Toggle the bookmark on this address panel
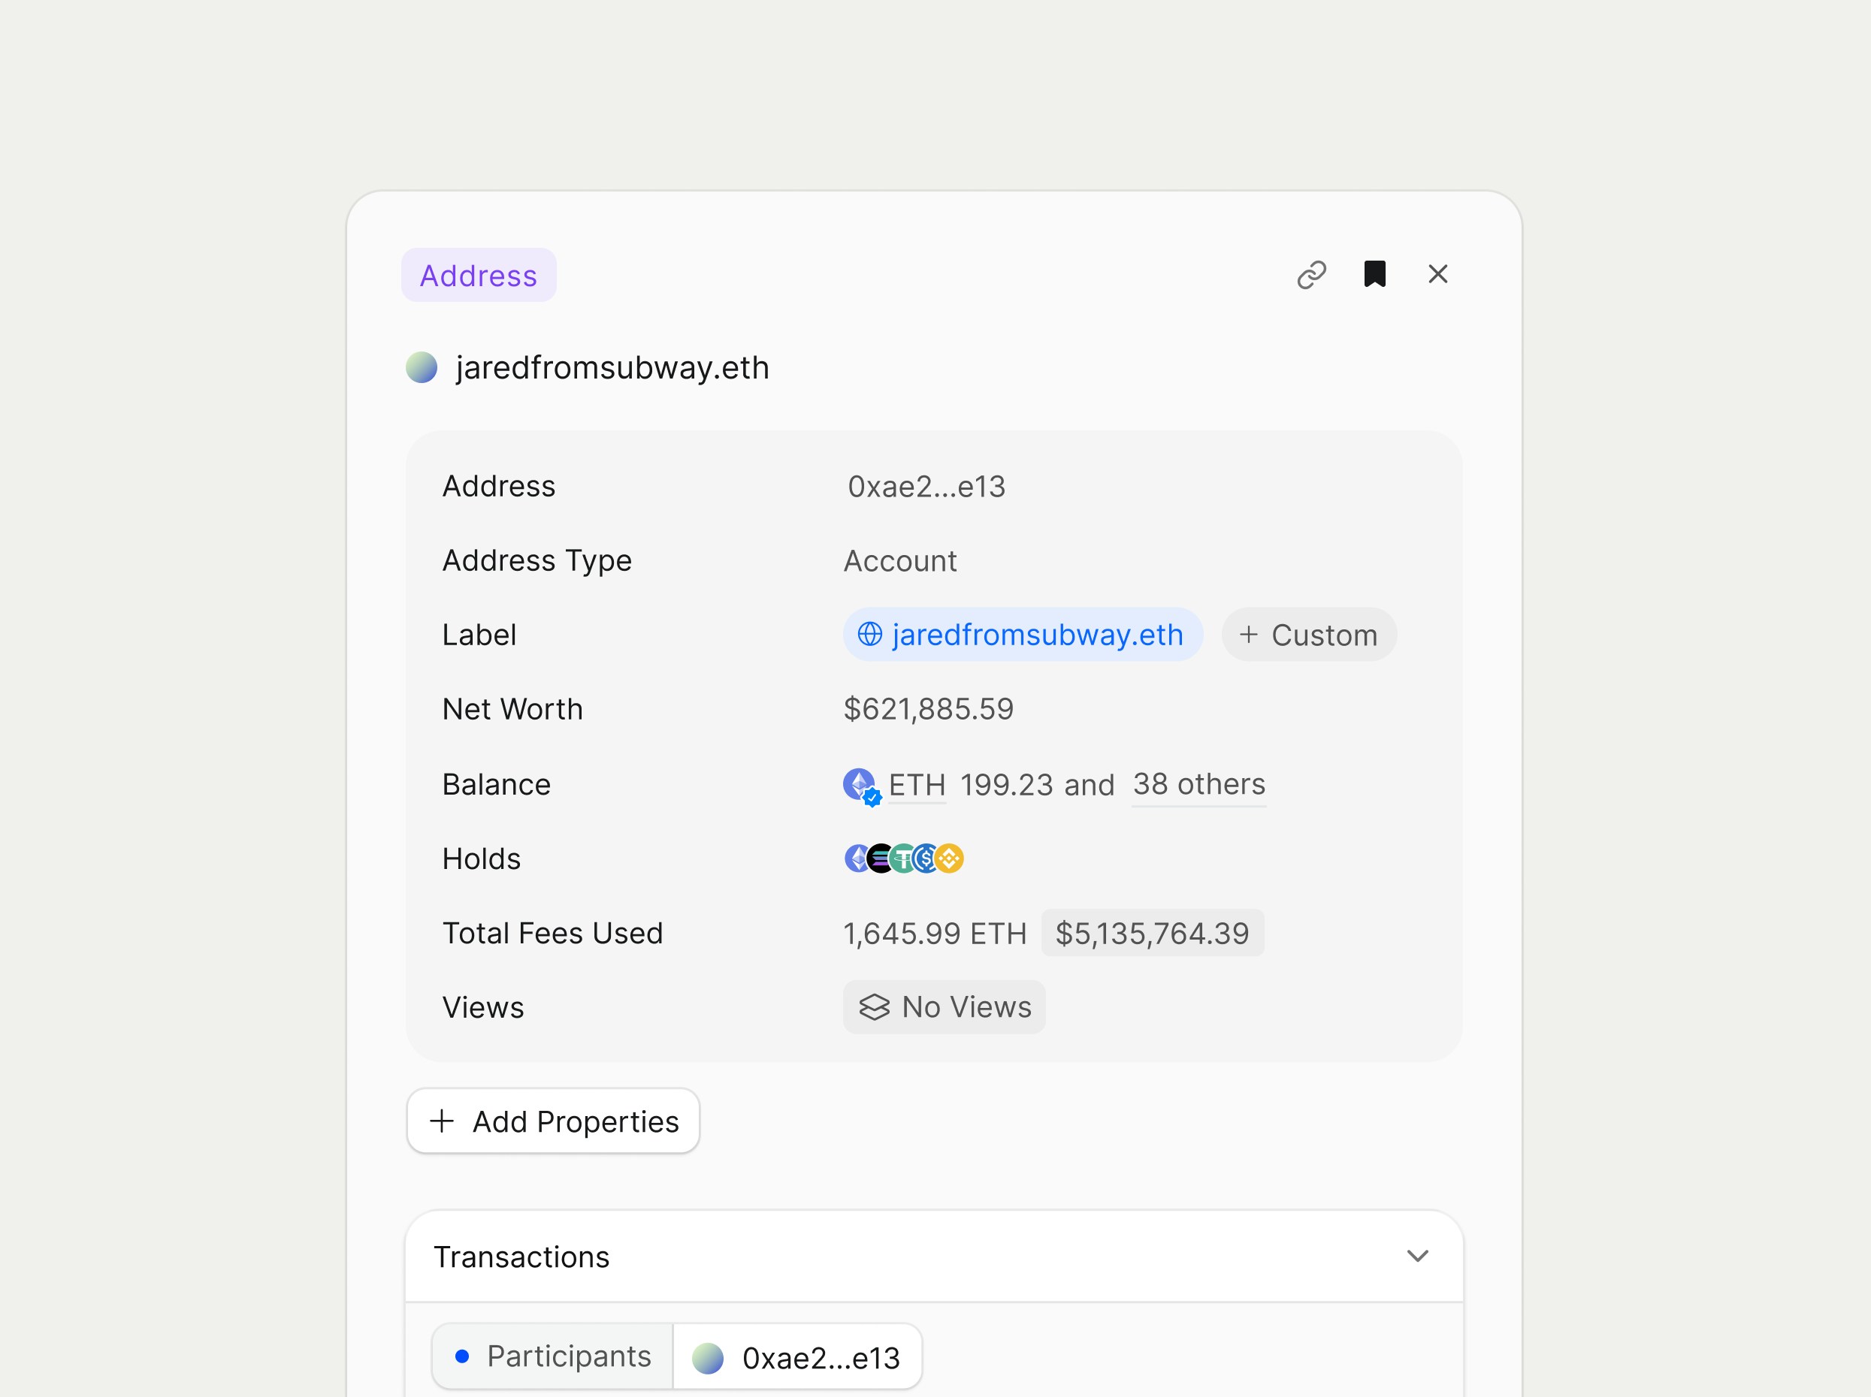Screen dimensions: 1871x1397 click(x=1375, y=274)
